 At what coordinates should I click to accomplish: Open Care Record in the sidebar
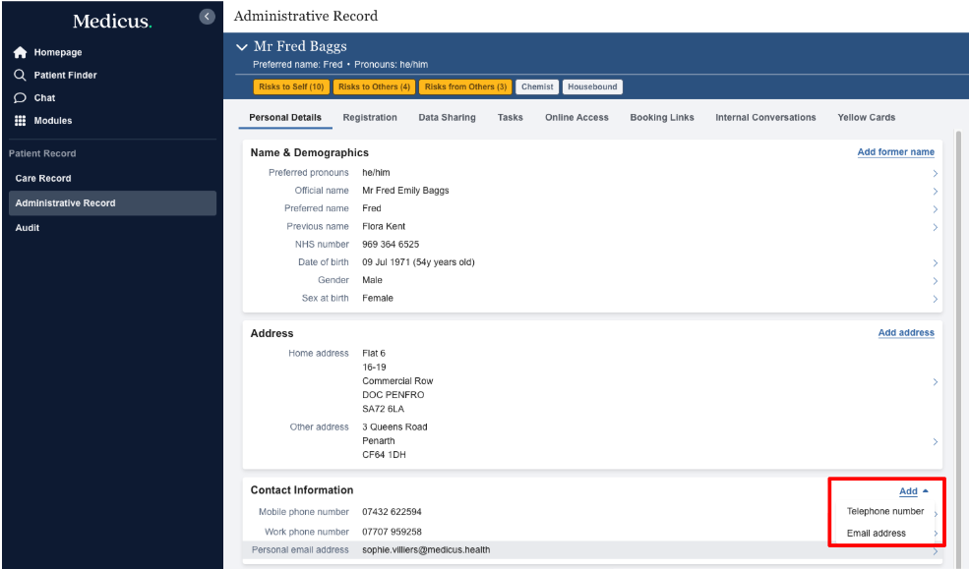[43, 179]
